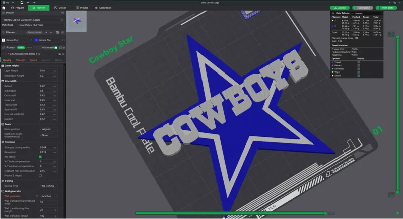
Task: Open filament settings gear icon
Action: [62, 32]
